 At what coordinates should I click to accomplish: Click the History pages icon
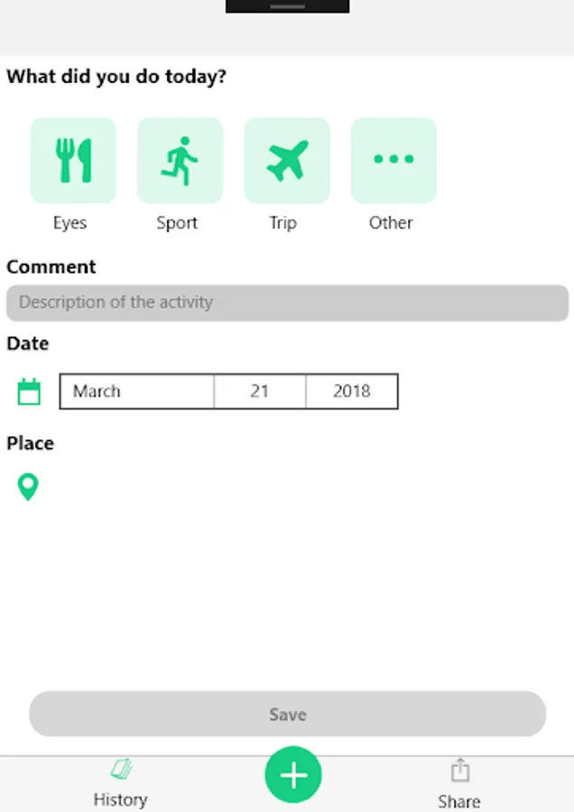[122, 769]
